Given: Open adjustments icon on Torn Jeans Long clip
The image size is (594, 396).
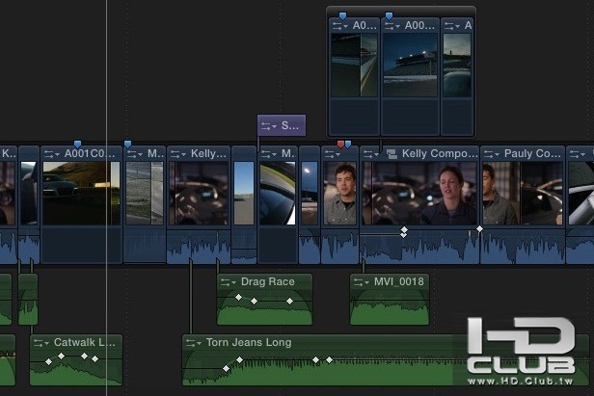Looking at the screenshot, I should [194, 343].
